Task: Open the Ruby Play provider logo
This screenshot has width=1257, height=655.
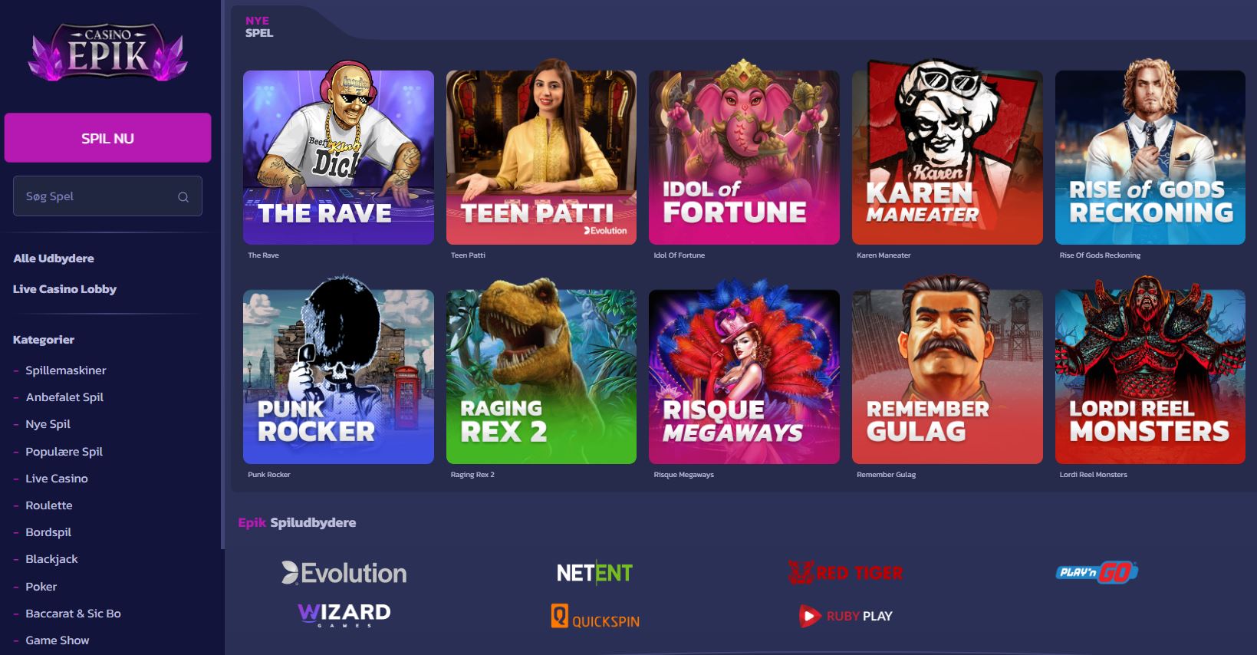Action: tap(845, 616)
